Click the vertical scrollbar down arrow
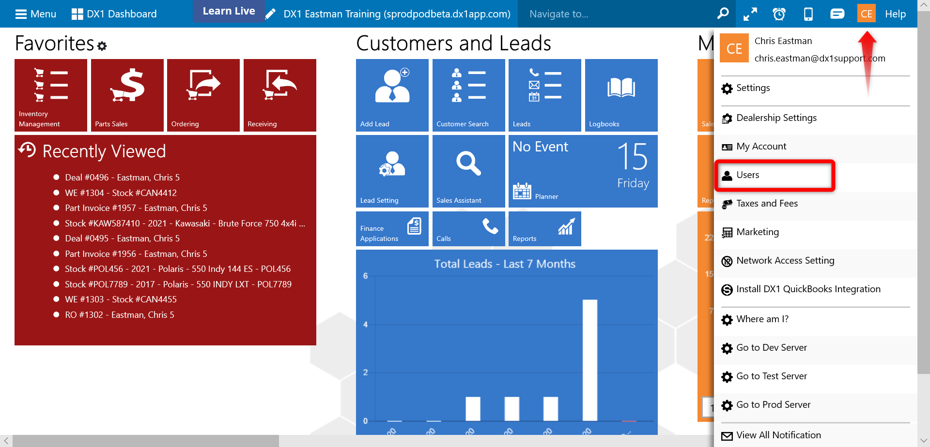 924,441
